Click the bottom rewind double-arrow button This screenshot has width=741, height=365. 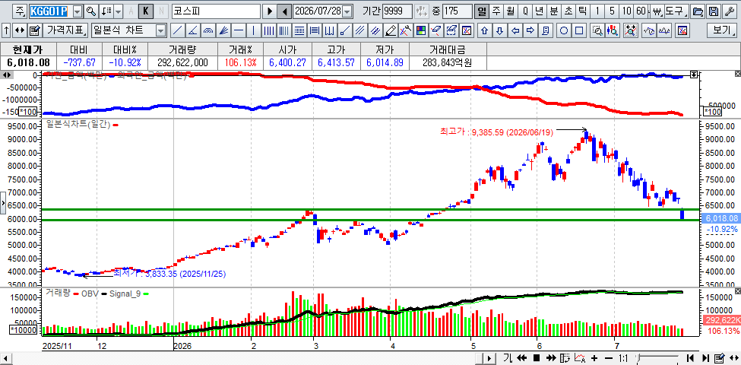tap(521, 358)
